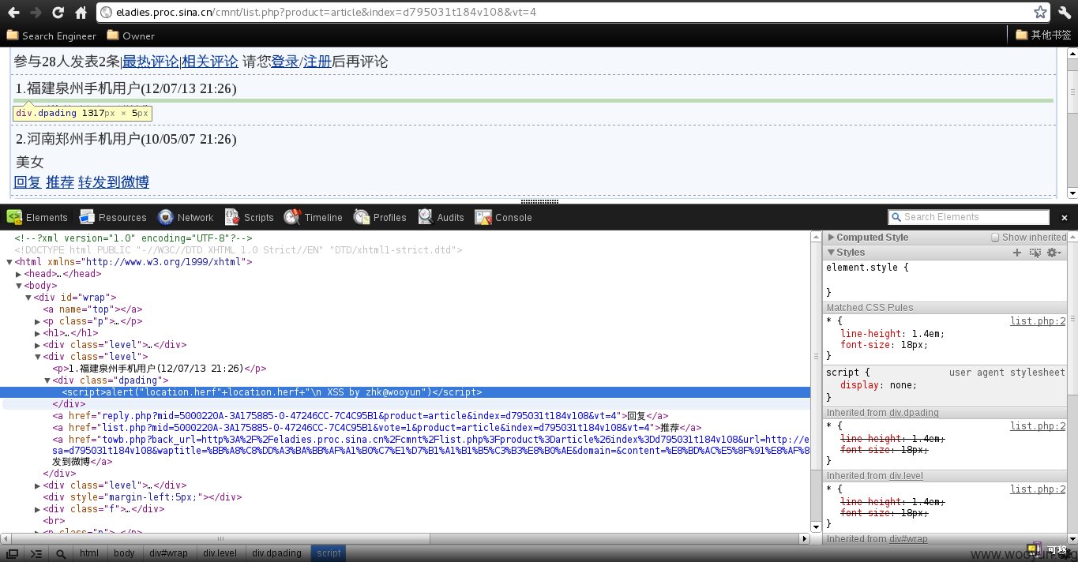The image size is (1078, 562).
Task: Click the 转发到微博 share link
Action: tap(114, 182)
